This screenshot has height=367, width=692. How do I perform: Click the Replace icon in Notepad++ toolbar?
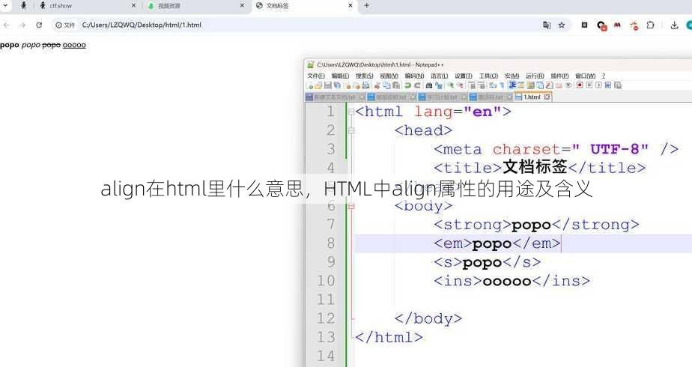point(439,85)
